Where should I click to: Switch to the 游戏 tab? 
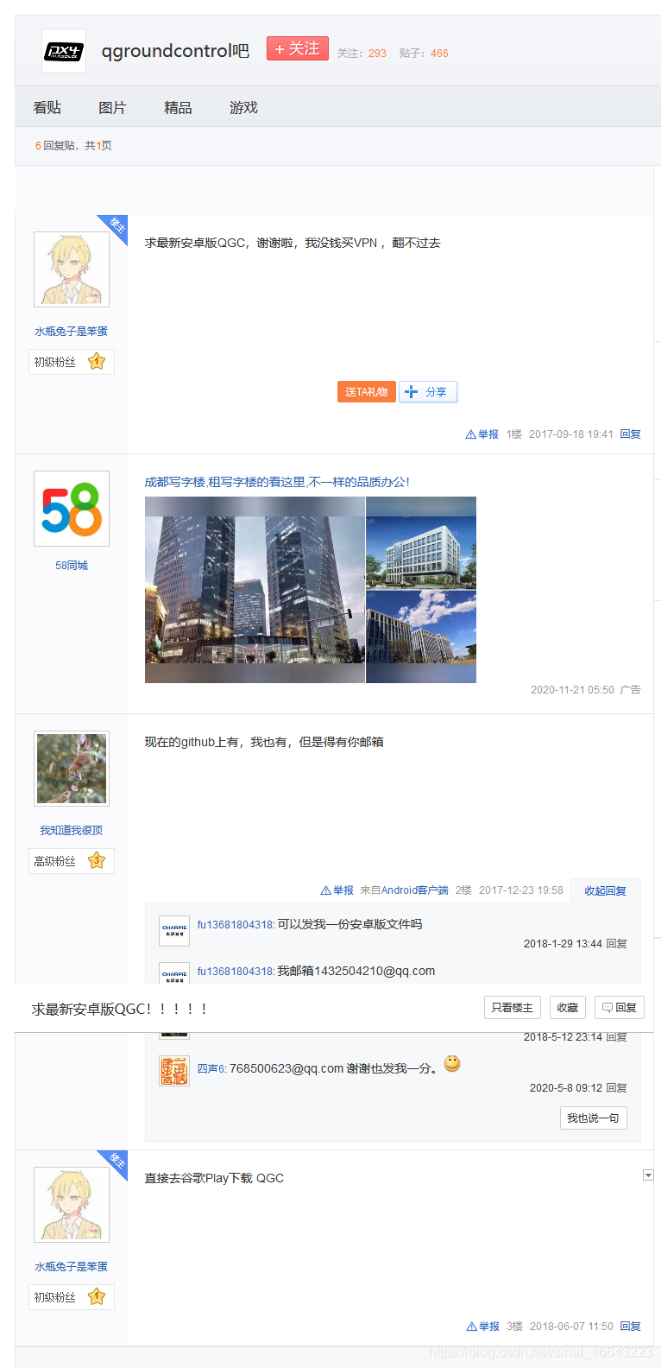coord(243,107)
